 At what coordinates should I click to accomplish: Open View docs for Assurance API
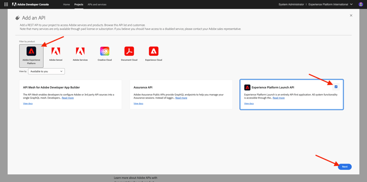click(x=138, y=103)
